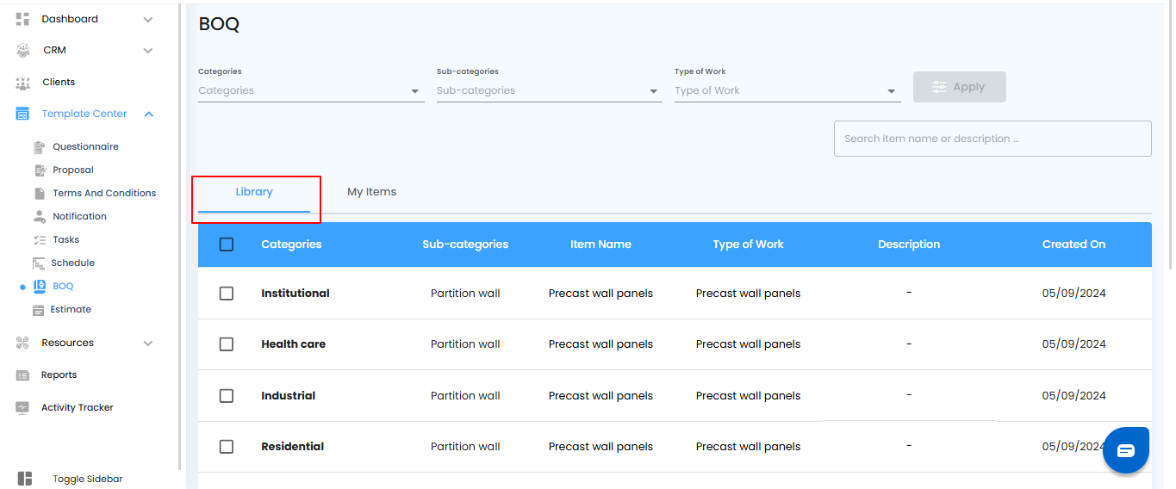The height and width of the screenshot is (489, 1176).
Task: Open the Categories filter dropdown
Action: 414,91
